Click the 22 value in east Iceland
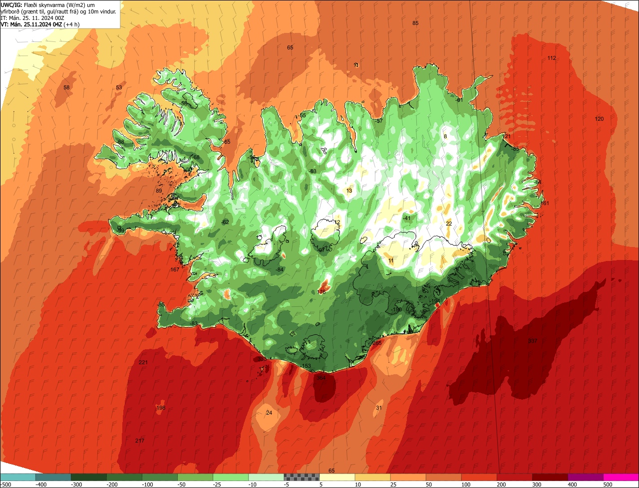639x488 pixels. pos(449,224)
